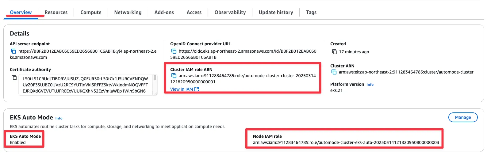Go to the Add-ons tab
The height and width of the screenshot is (155, 487).
[164, 12]
